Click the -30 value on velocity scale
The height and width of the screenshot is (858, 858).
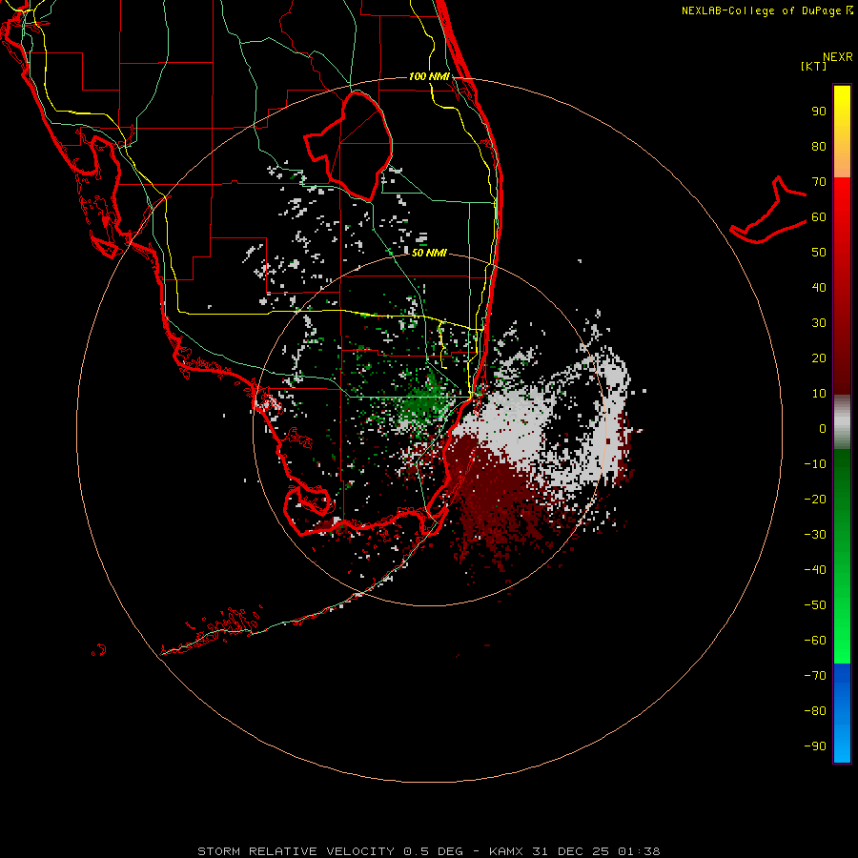(x=815, y=535)
